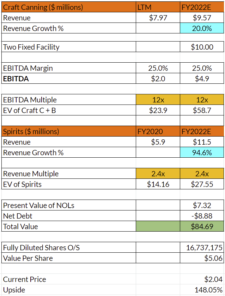The height and width of the screenshot is (296, 225).
Task: Select the 'Net Debt' label
Action: [18, 216]
